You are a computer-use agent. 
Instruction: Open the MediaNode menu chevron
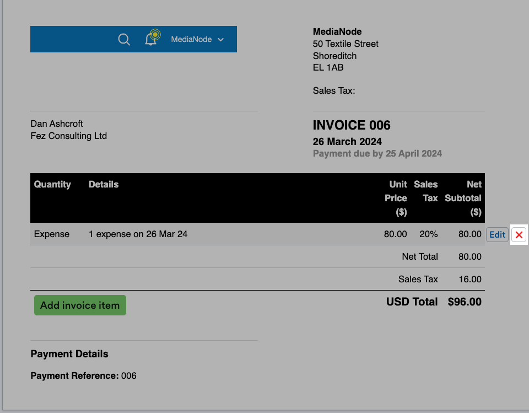(x=220, y=40)
